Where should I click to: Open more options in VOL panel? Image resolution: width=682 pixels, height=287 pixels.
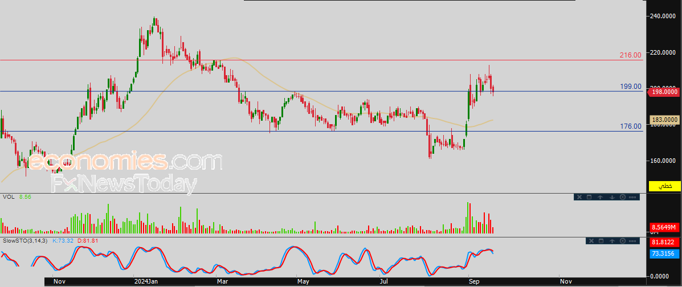[632, 197]
